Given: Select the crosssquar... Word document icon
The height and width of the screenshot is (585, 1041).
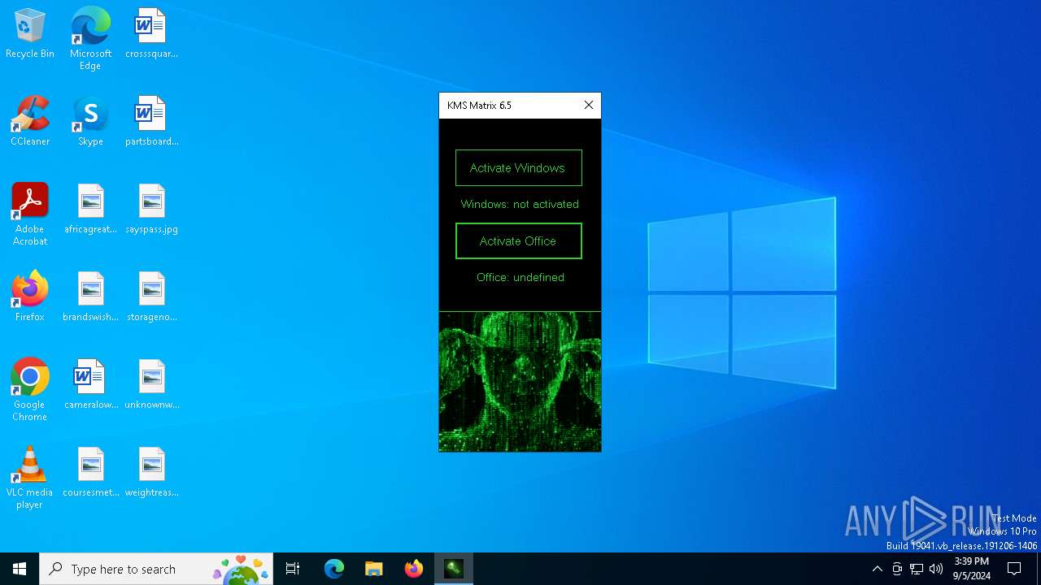Looking at the screenshot, I should pyautogui.click(x=151, y=34).
